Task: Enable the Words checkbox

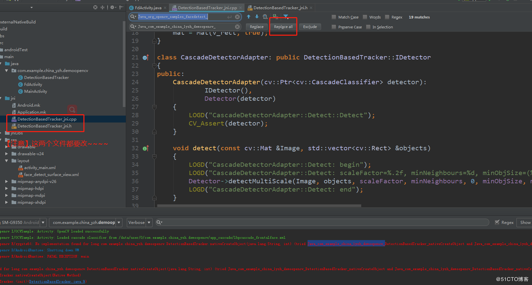Action: (x=365, y=17)
